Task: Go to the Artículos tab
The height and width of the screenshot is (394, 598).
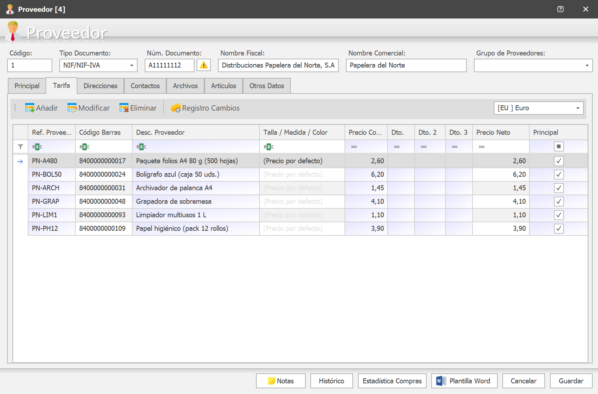Action: [x=224, y=86]
